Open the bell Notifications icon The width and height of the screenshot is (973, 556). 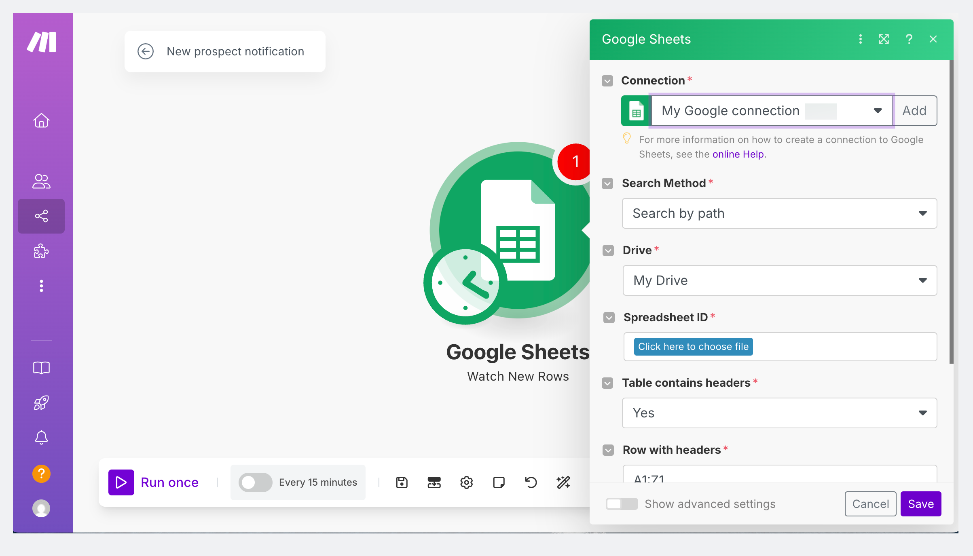pos(41,437)
